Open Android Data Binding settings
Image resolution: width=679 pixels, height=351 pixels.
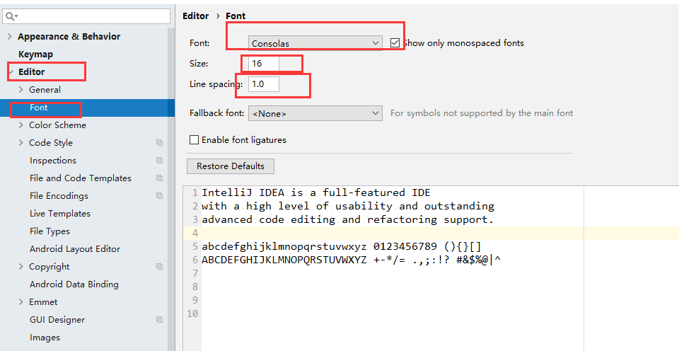(74, 284)
